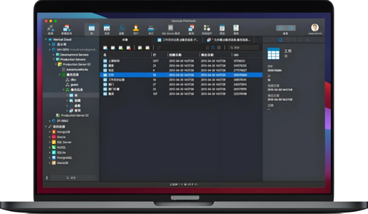Toggle the 查看 view pane switcher
This screenshot has width=368, height=214.
[x=286, y=28]
